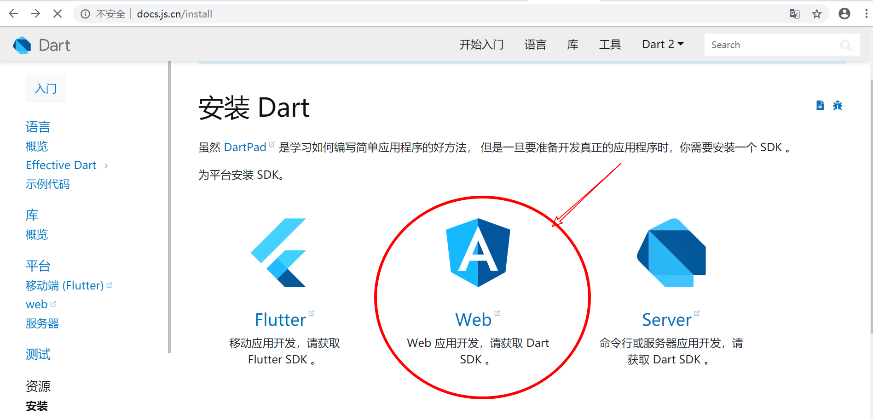Bookmark this page with the star

(817, 14)
